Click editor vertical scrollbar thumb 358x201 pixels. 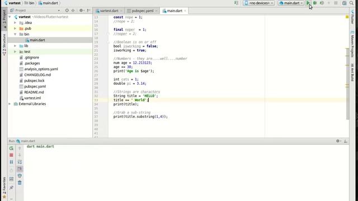[x=347, y=84]
